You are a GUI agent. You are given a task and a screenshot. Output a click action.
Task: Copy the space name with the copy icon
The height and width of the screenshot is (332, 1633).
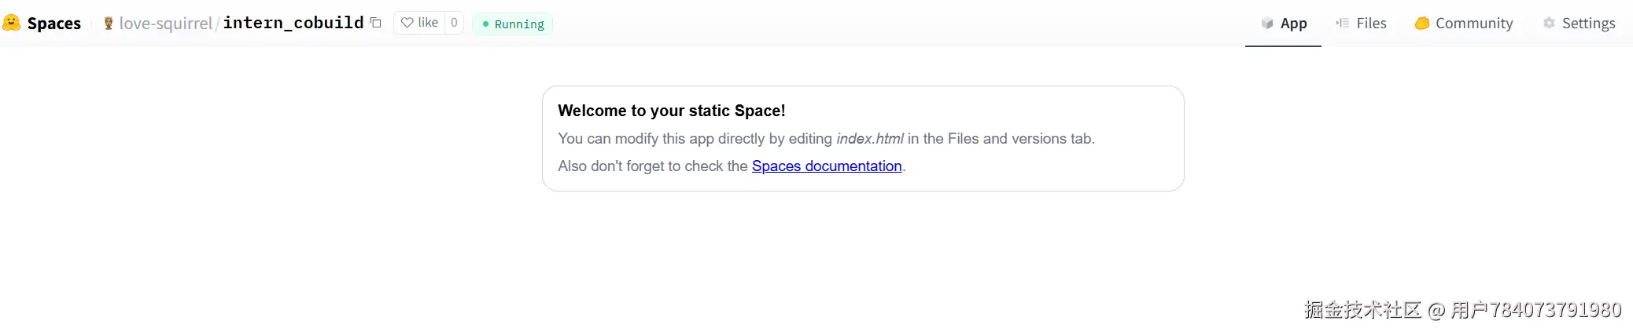point(376,23)
